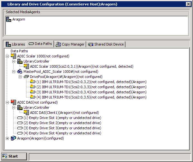
Task: Collapse the ADIC DAS library node
Action: [7, 102]
